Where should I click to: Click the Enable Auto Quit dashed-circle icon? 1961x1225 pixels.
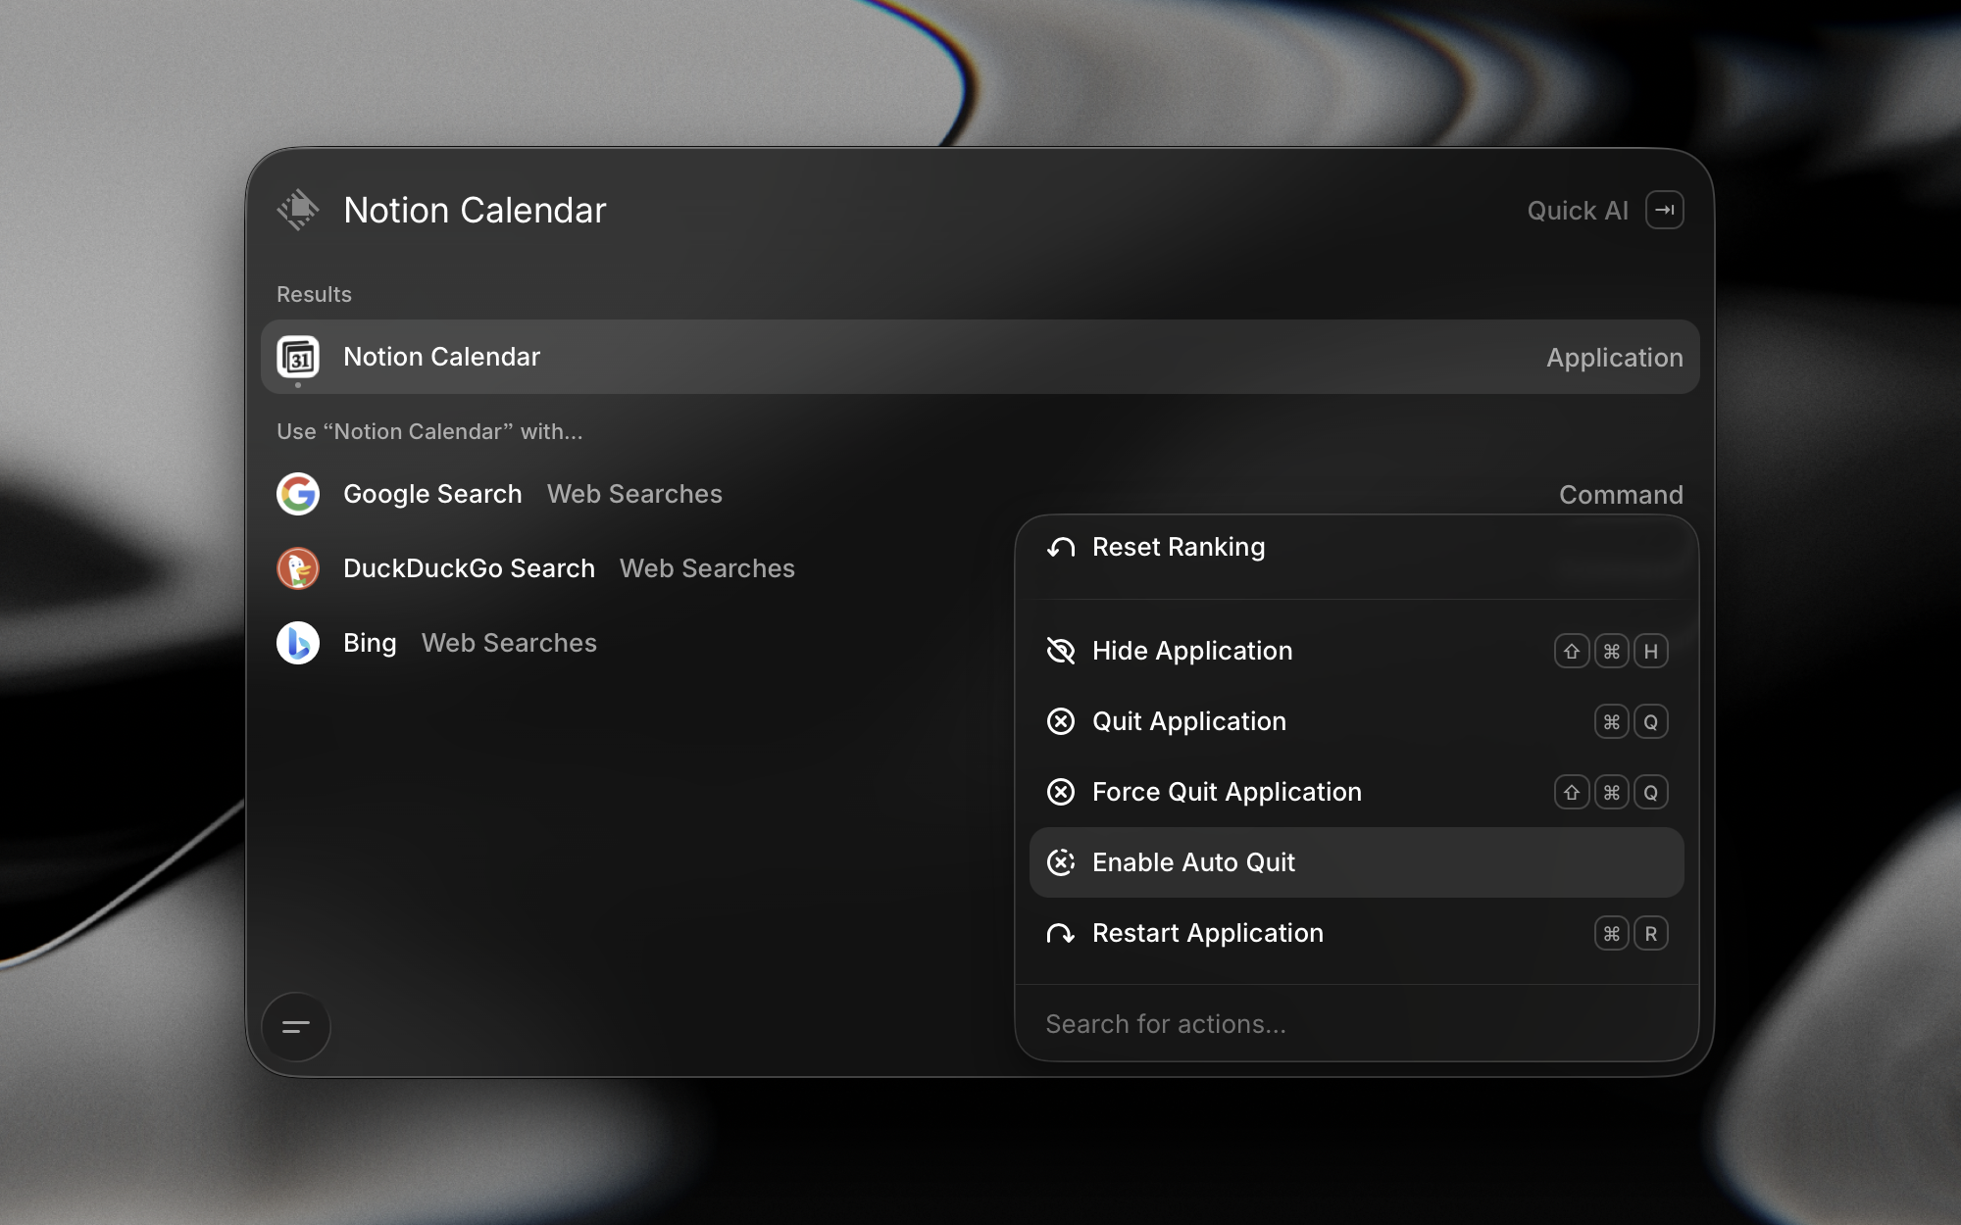(x=1061, y=862)
